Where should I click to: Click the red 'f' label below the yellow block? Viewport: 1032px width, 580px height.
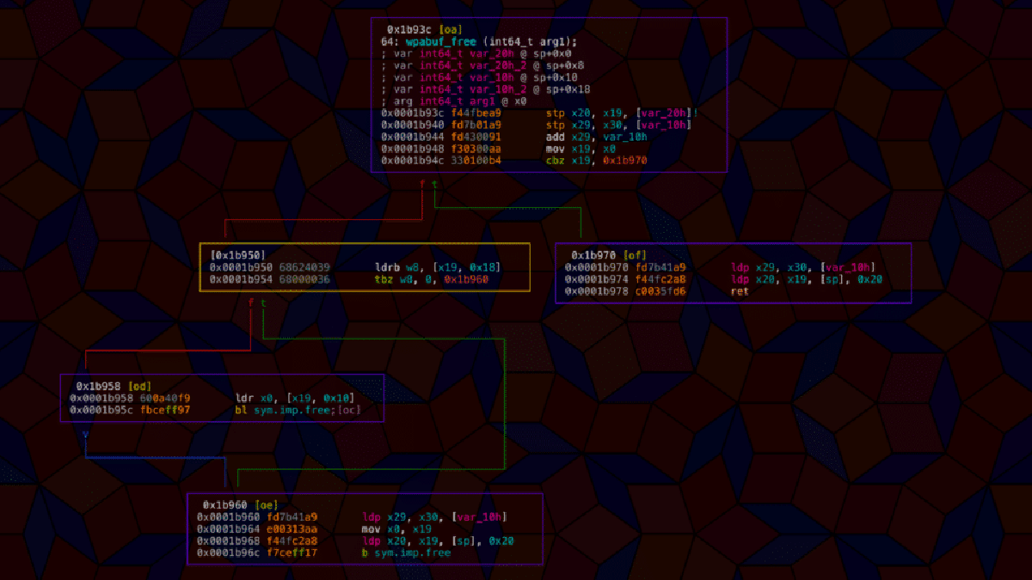tap(251, 303)
